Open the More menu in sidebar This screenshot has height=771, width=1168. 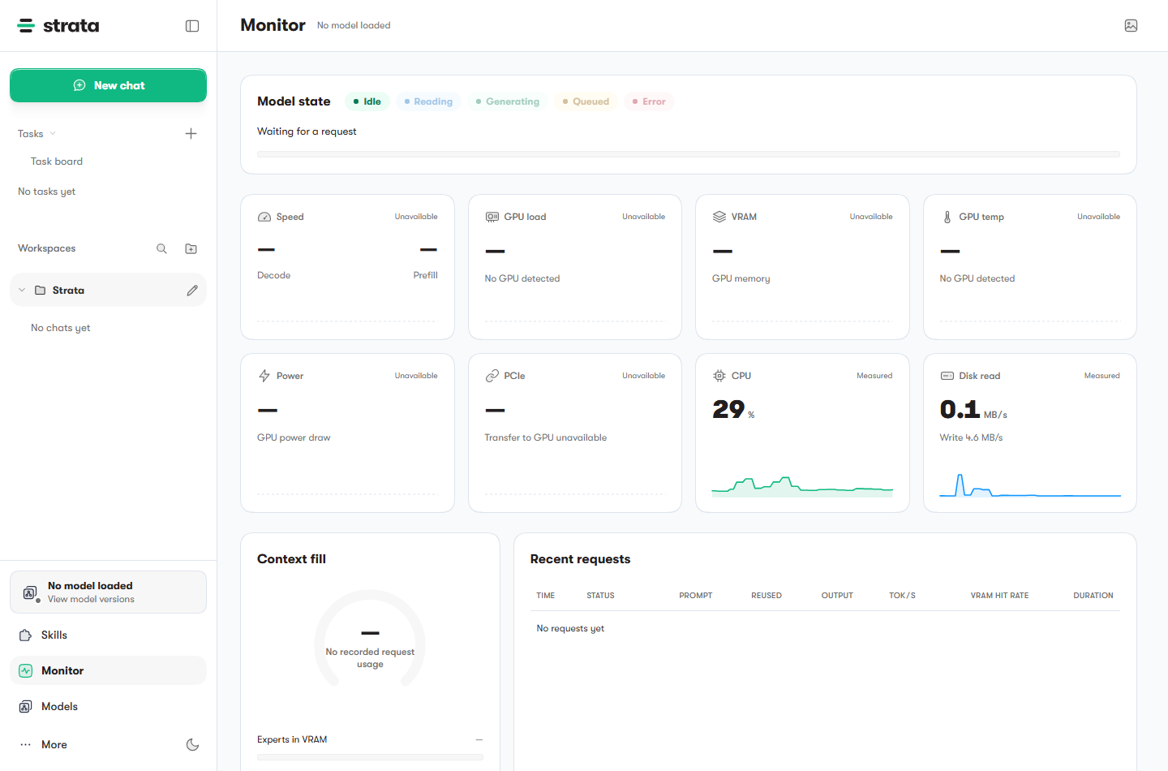(108, 745)
